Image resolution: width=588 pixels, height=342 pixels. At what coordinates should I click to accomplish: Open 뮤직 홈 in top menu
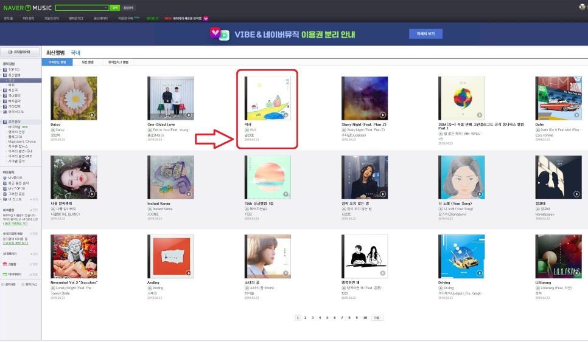pos(9,18)
